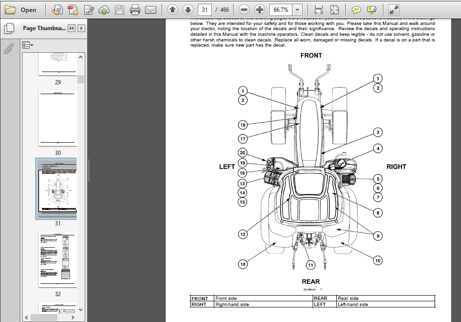Click the zoom in plus button

click(259, 10)
